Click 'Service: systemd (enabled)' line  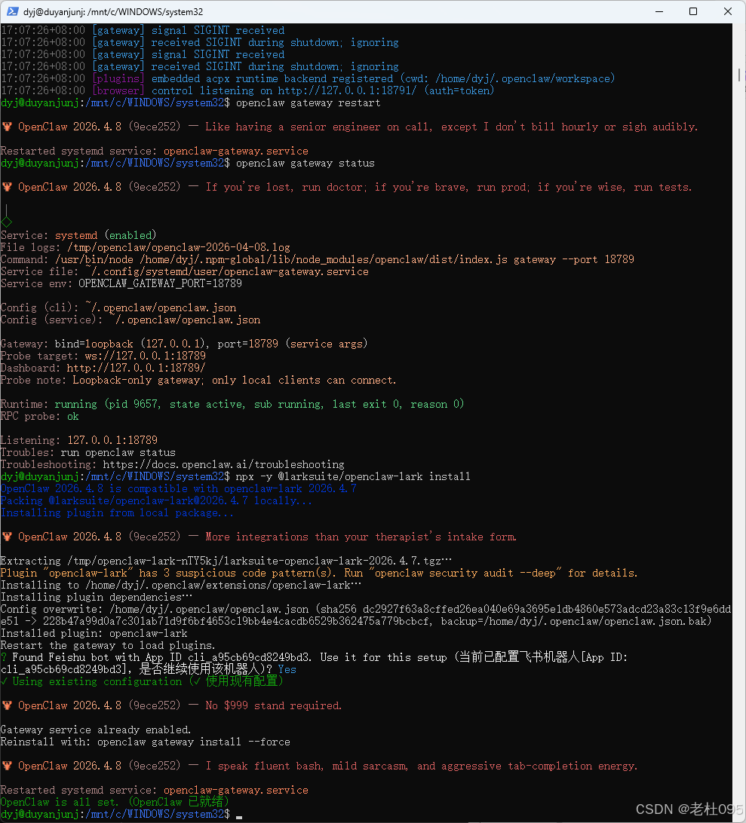pos(78,235)
